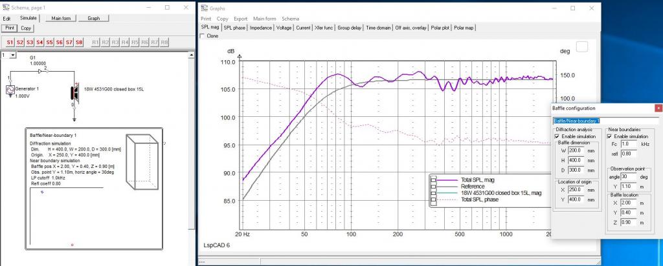Toggle Diffraction analysis Enable simulation checkbox
Screen dimensions: 663x266
point(558,137)
